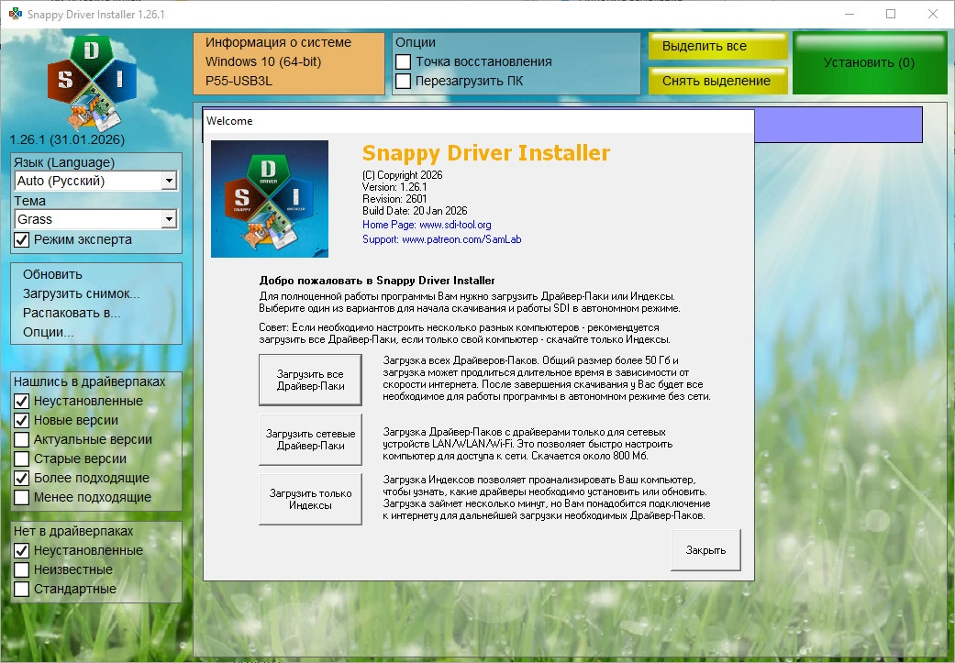Click the version 1.26.1 (31.01.2026) label

coord(67,139)
